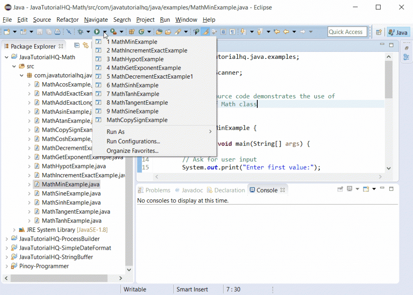Click the Quick Access search field
Image resolution: width=413 pixels, height=295 pixels.
click(x=347, y=32)
